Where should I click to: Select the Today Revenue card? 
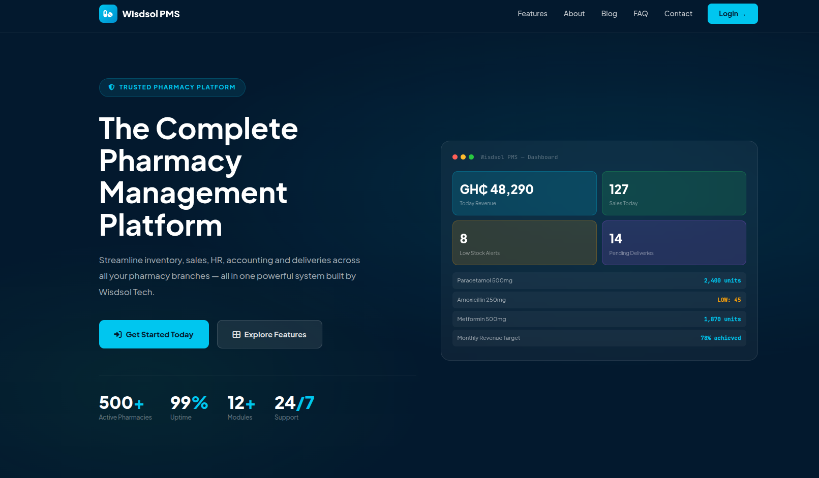[x=525, y=193]
